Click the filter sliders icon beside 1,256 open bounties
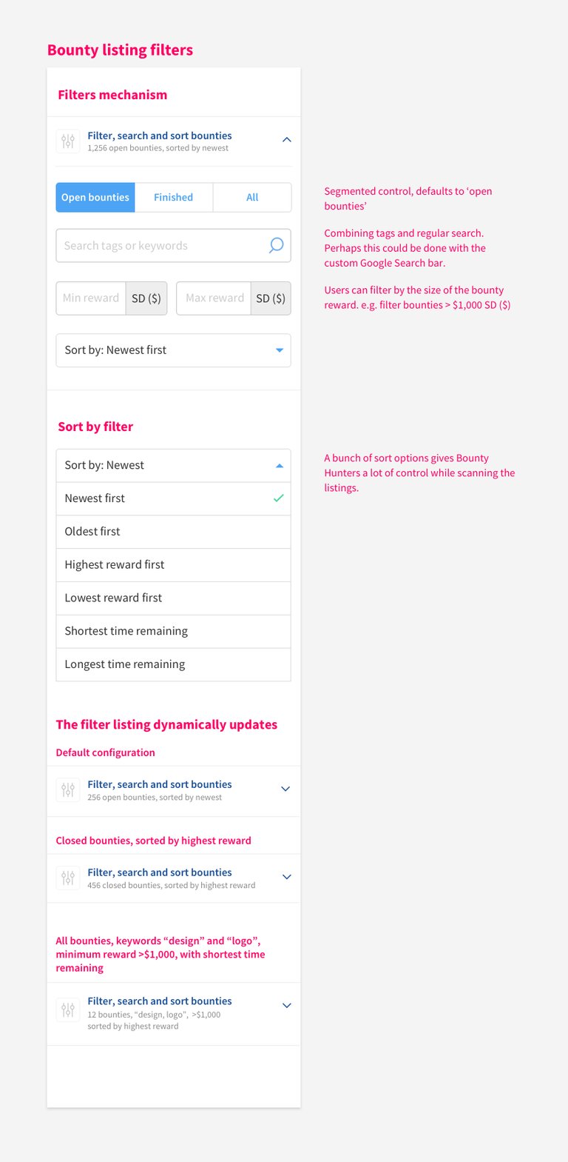Viewport: 568px width, 1162px height. click(x=68, y=141)
